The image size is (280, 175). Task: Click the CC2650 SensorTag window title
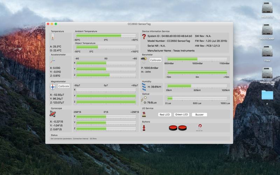[139, 24]
